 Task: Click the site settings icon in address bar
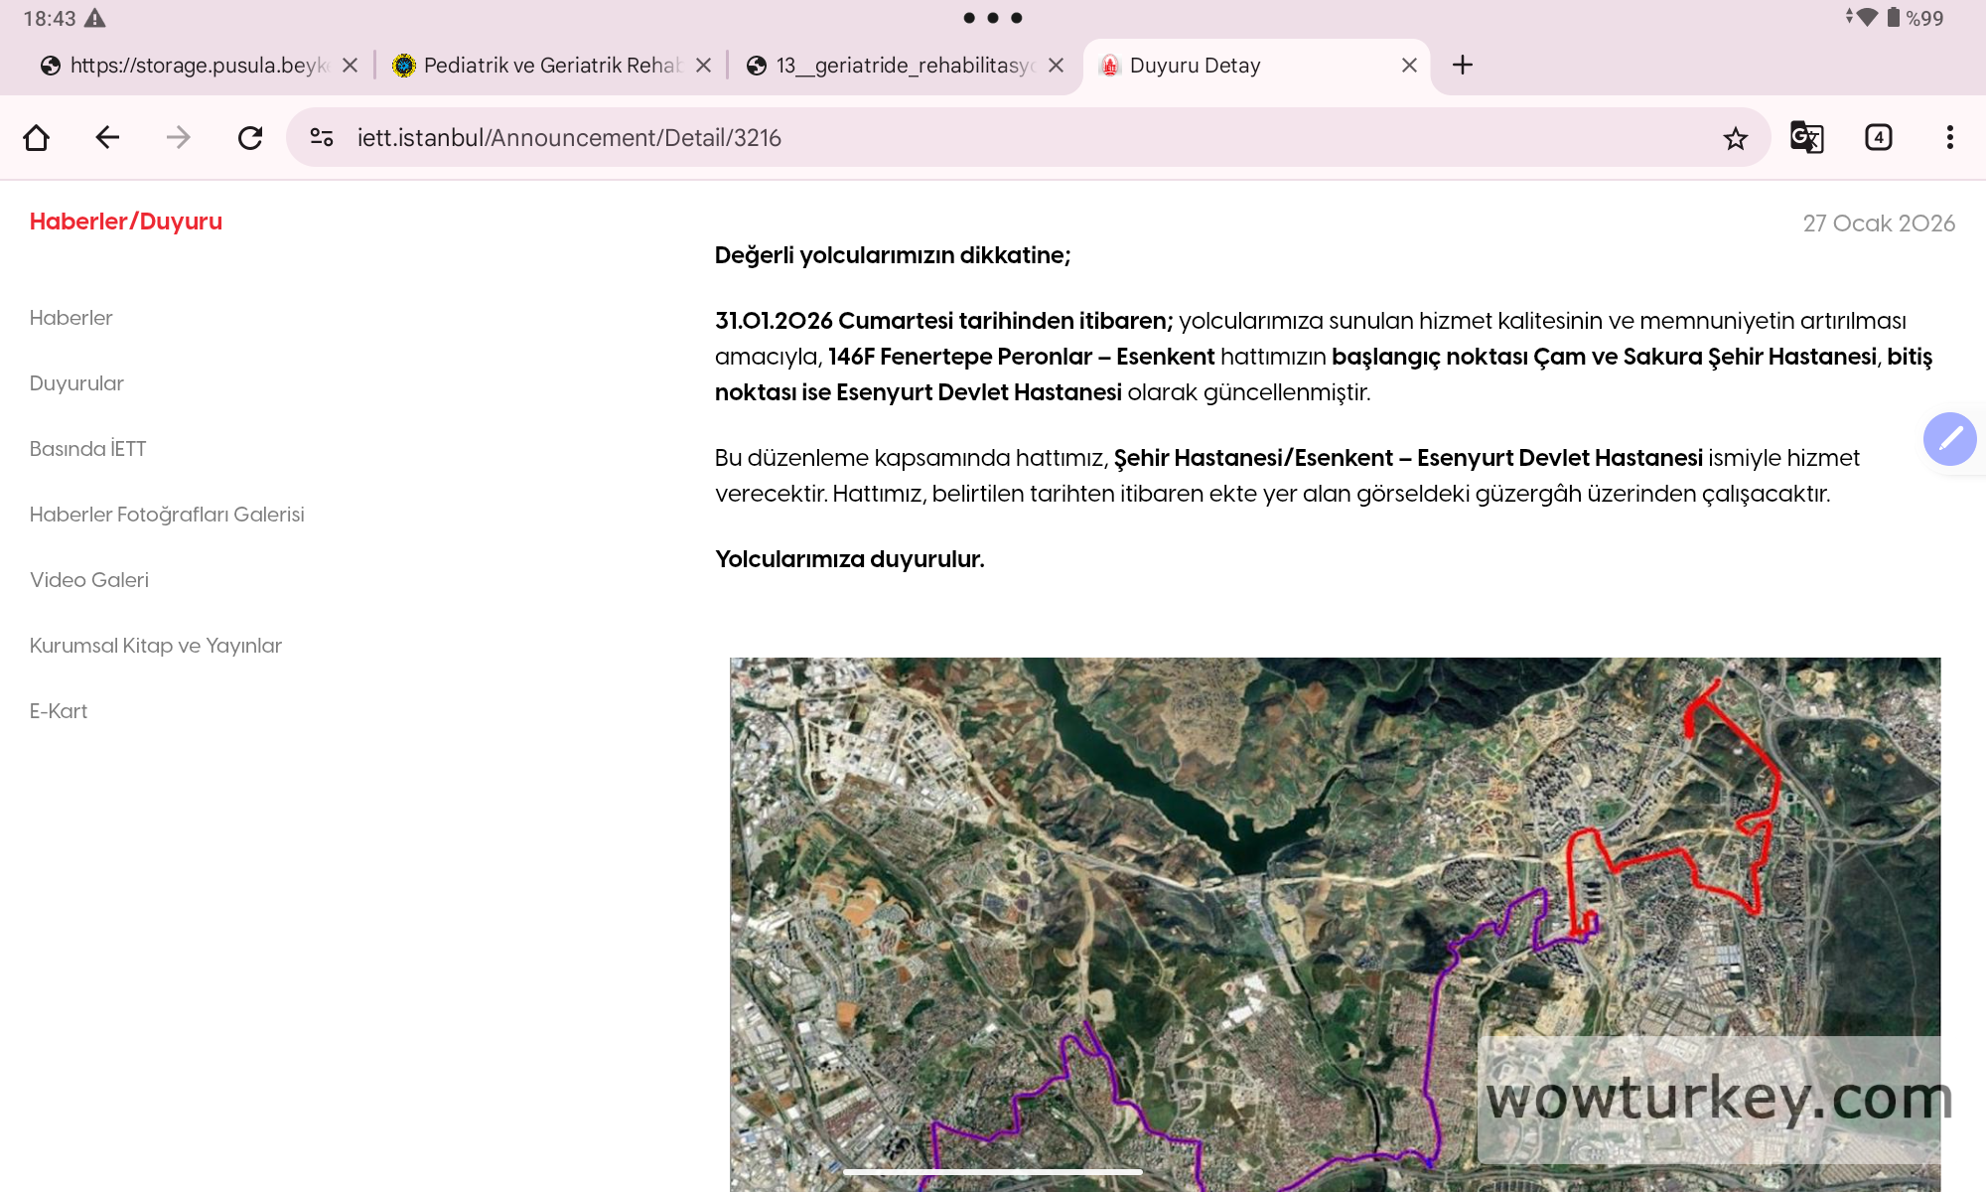(x=321, y=137)
